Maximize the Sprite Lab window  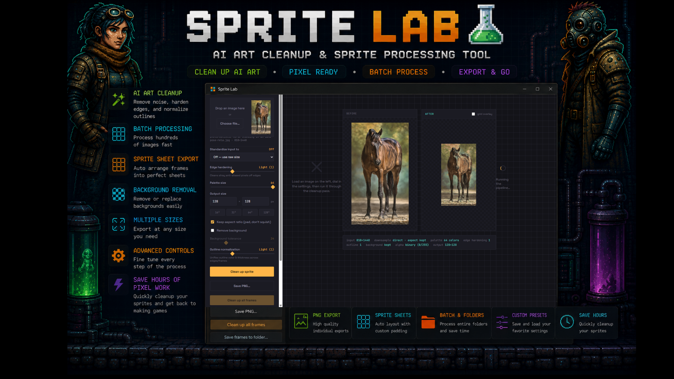click(x=537, y=89)
